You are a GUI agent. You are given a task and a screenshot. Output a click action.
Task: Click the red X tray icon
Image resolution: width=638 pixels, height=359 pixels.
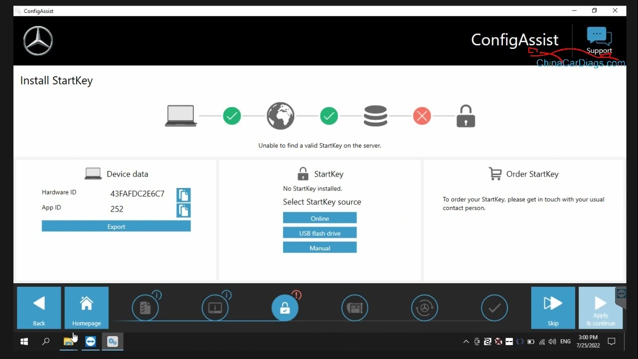pyautogui.click(x=498, y=342)
